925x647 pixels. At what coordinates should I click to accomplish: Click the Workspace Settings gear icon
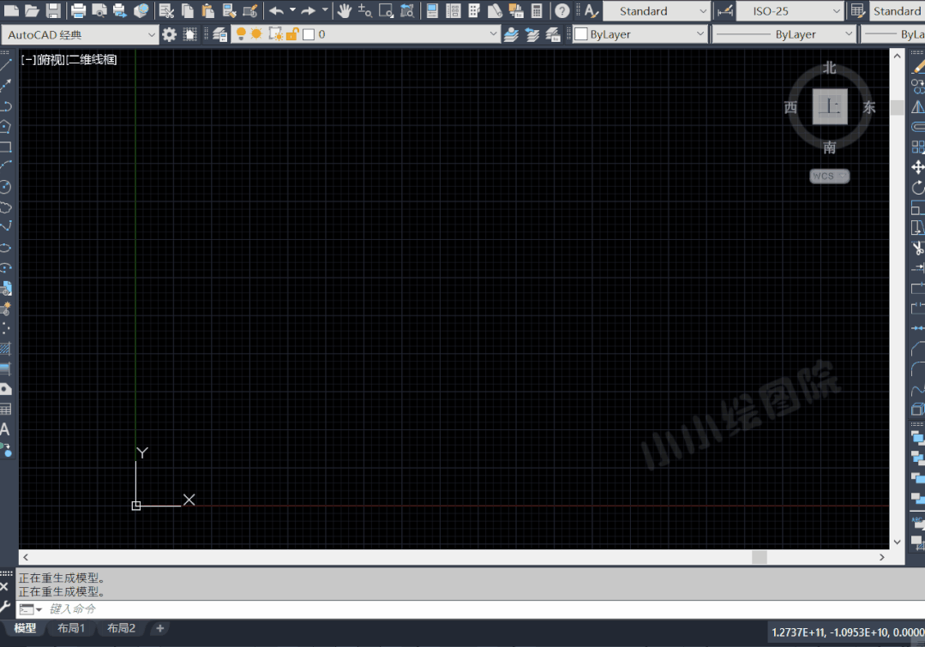169,34
